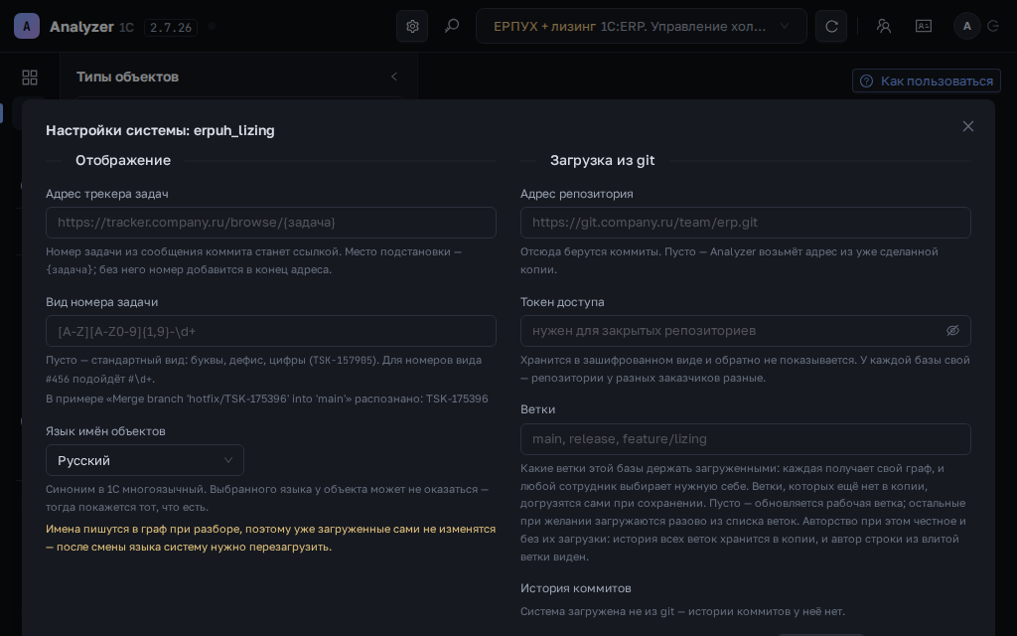Click the Загрузка из git section heading
The height and width of the screenshot is (636, 1017).
(x=602, y=160)
